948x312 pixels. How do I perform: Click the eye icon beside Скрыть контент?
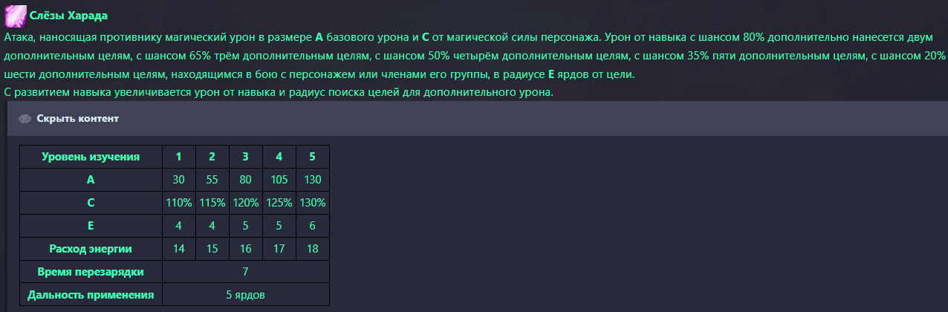click(x=25, y=119)
